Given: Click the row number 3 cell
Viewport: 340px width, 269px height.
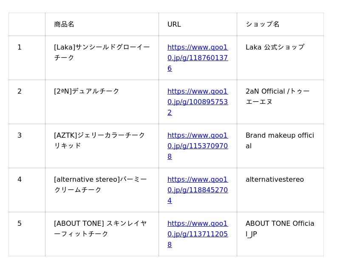Looking at the screenshot, I should pos(27,146).
